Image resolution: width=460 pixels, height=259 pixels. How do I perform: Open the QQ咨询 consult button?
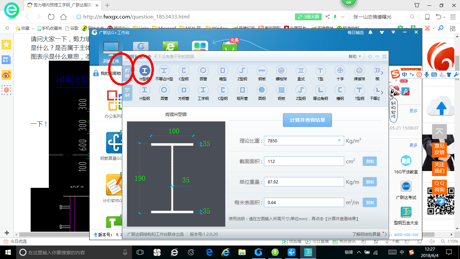point(439,186)
